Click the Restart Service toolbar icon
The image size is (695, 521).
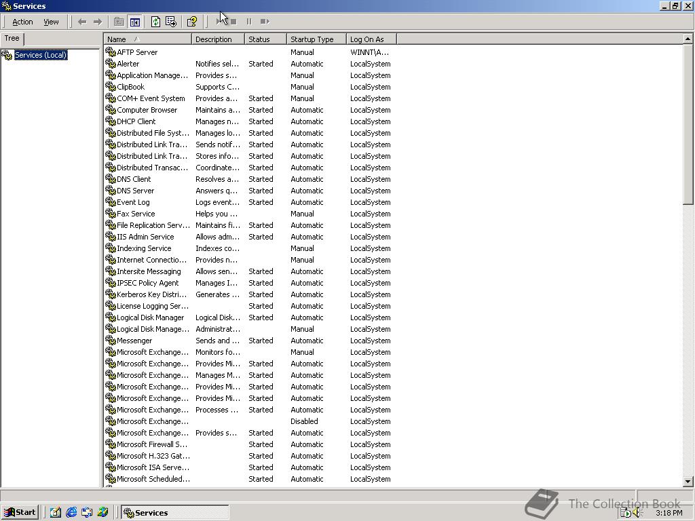(265, 22)
